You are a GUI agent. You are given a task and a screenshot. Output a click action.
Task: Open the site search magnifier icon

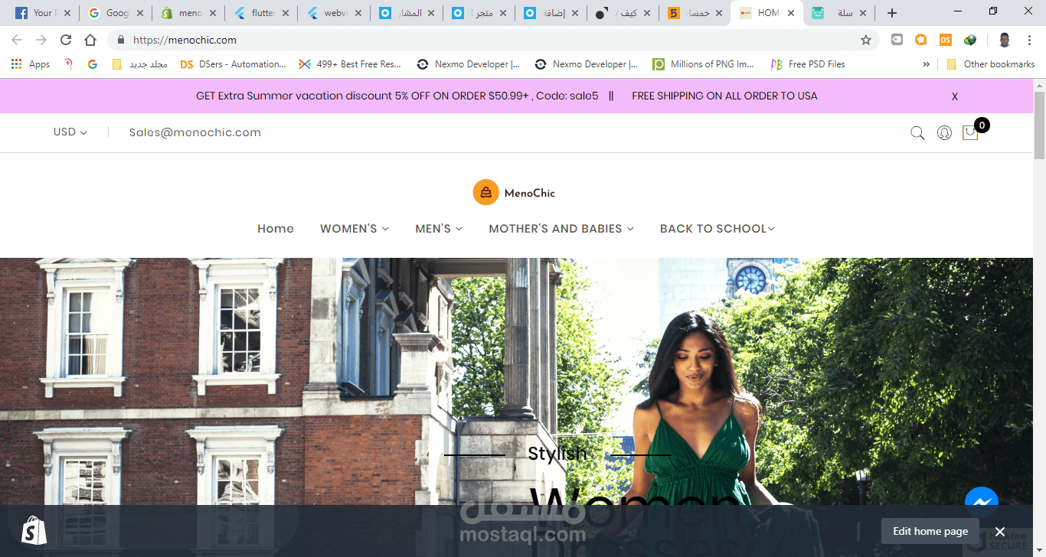pos(917,132)
